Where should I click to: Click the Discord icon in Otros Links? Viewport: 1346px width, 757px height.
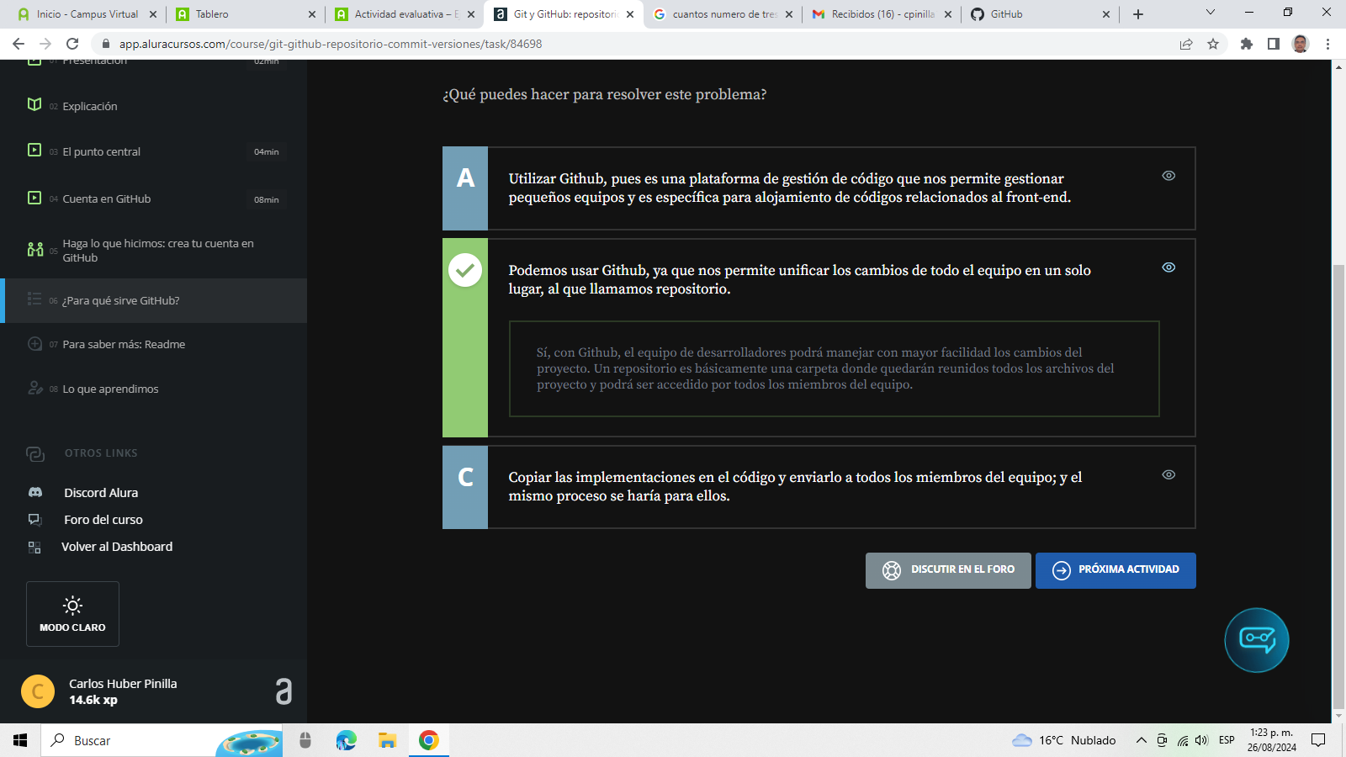point(35,492)
